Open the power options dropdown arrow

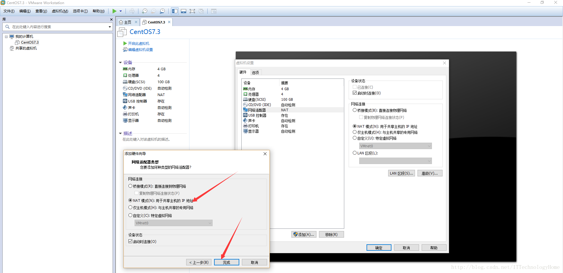pos(121,11)
